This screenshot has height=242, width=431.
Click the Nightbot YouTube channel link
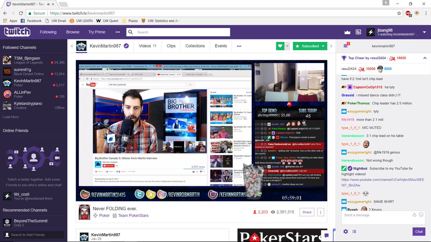[383, 182]
